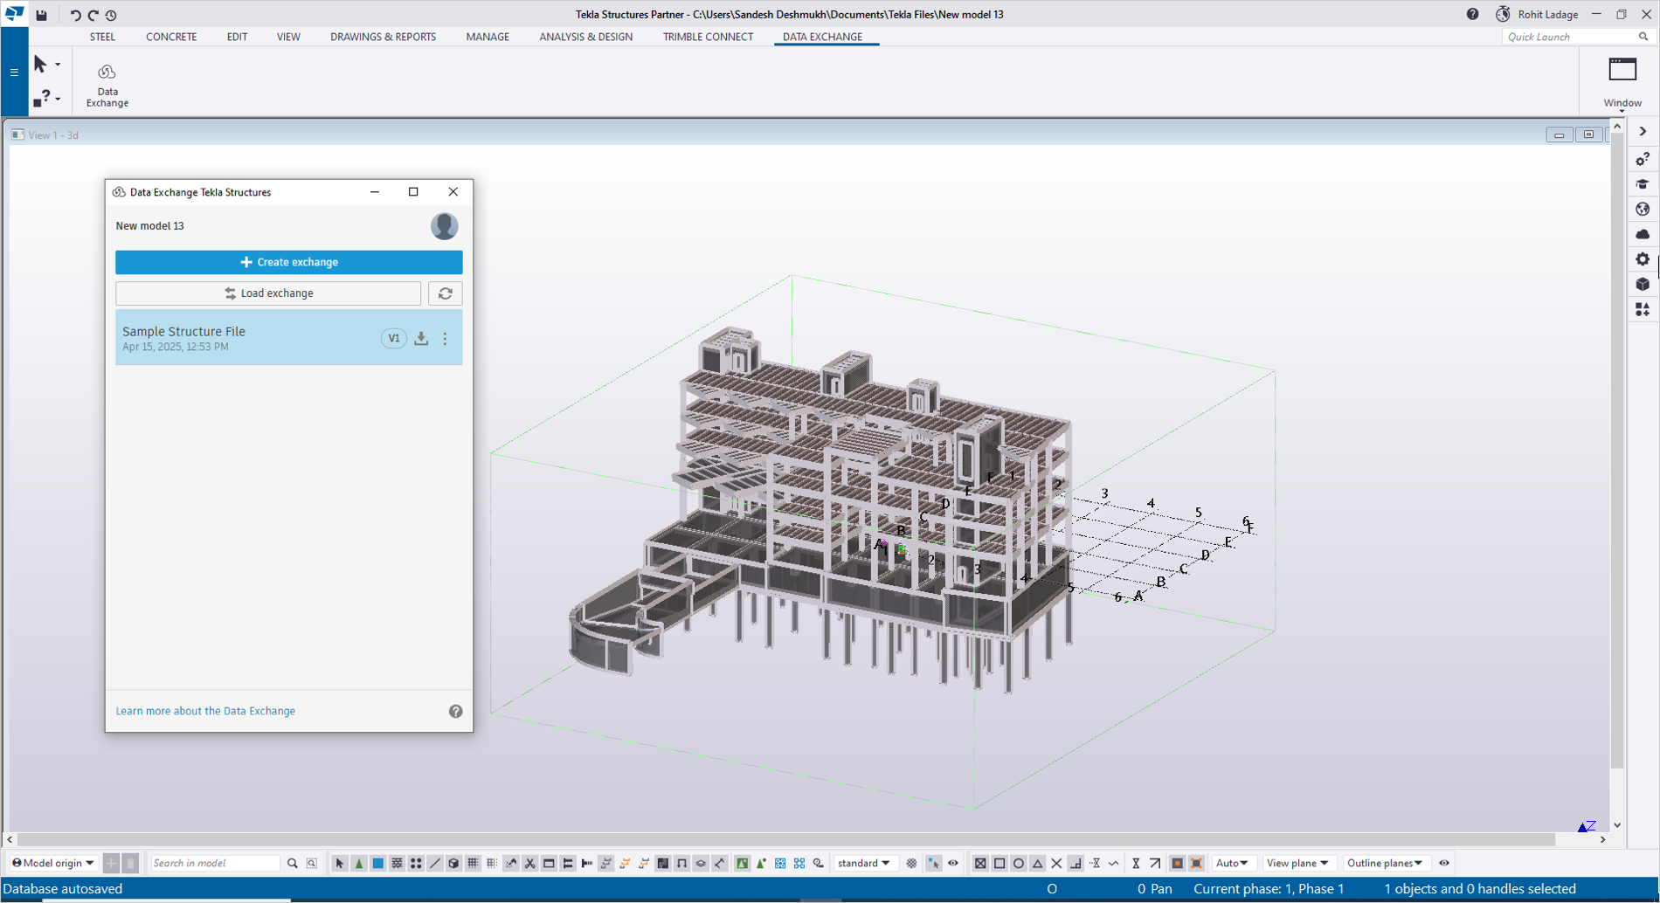
Task: Refresh the exchange list
Action: 445,293
